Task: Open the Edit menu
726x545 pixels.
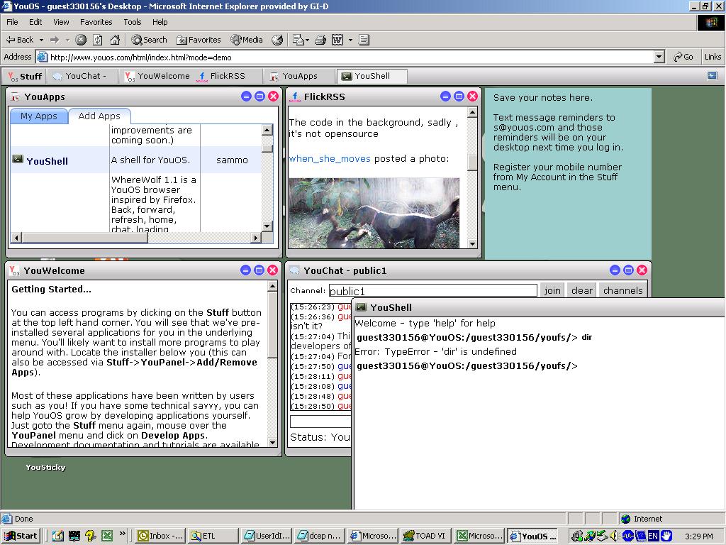Action: (35, 22)
